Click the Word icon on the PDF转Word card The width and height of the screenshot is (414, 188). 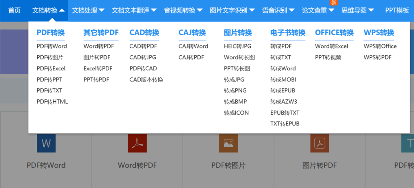click(46, 143)
